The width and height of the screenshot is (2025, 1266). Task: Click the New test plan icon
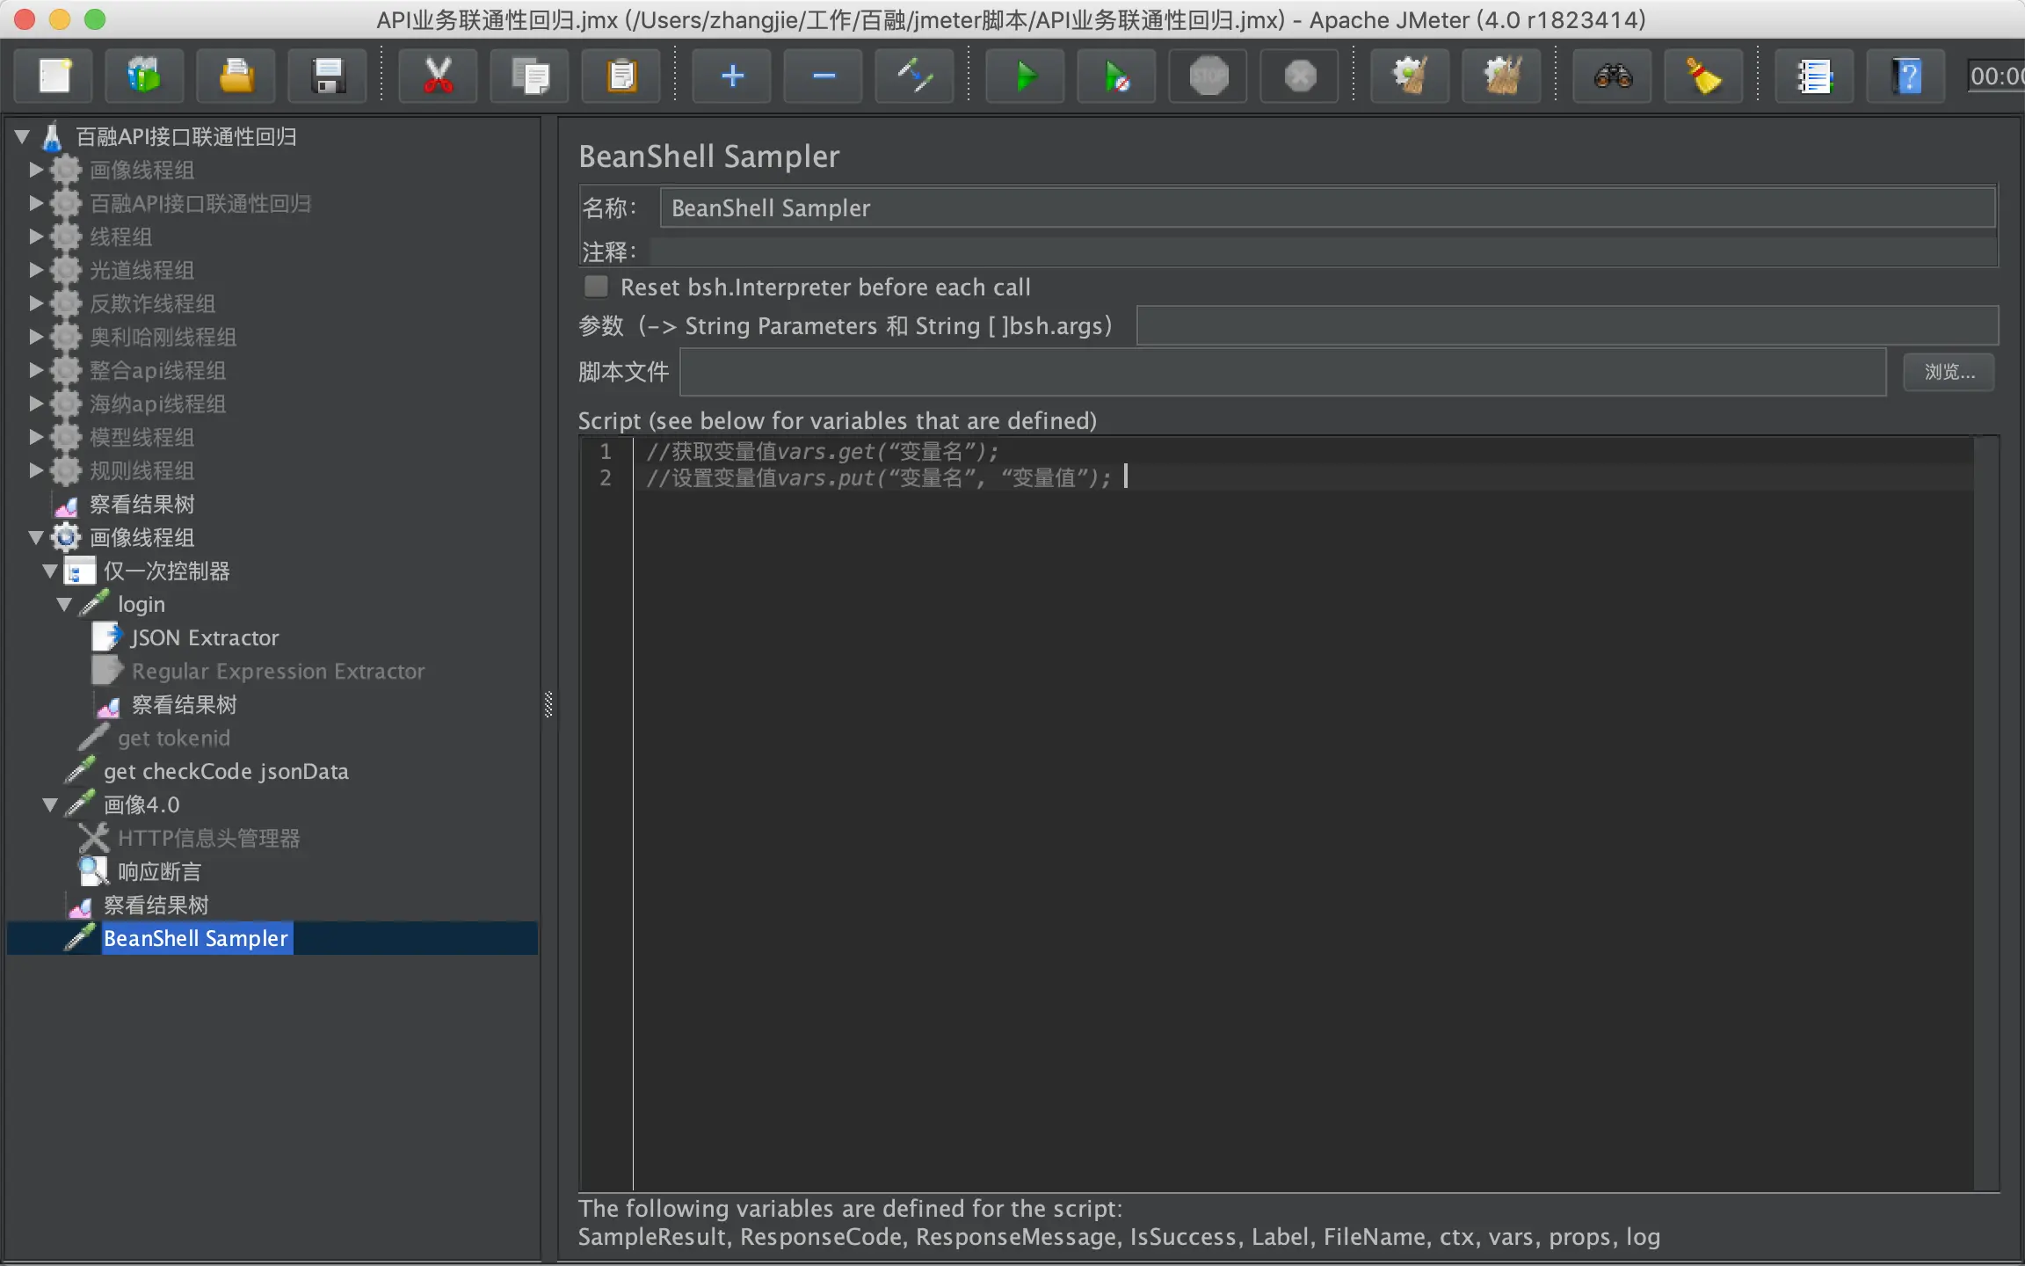54,76
